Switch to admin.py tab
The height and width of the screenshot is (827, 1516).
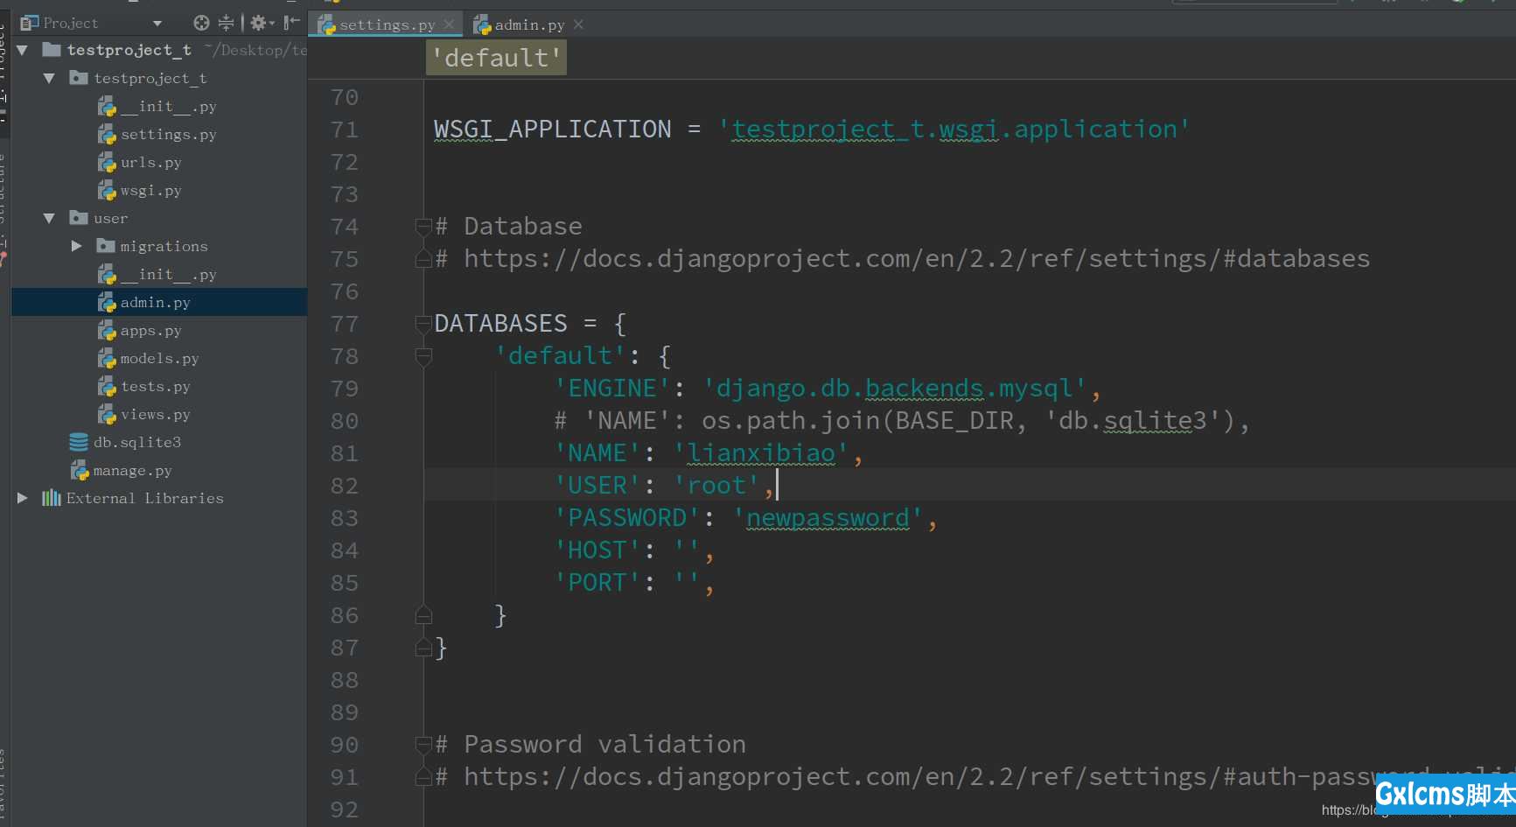pos(529,25)
